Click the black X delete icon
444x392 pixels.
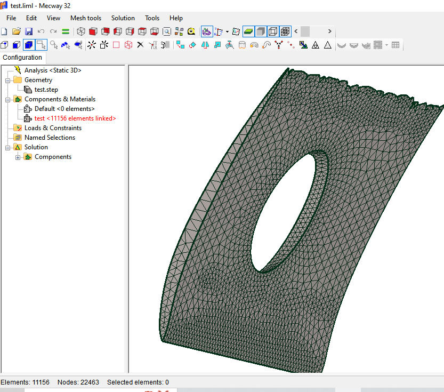pos(140,45)
